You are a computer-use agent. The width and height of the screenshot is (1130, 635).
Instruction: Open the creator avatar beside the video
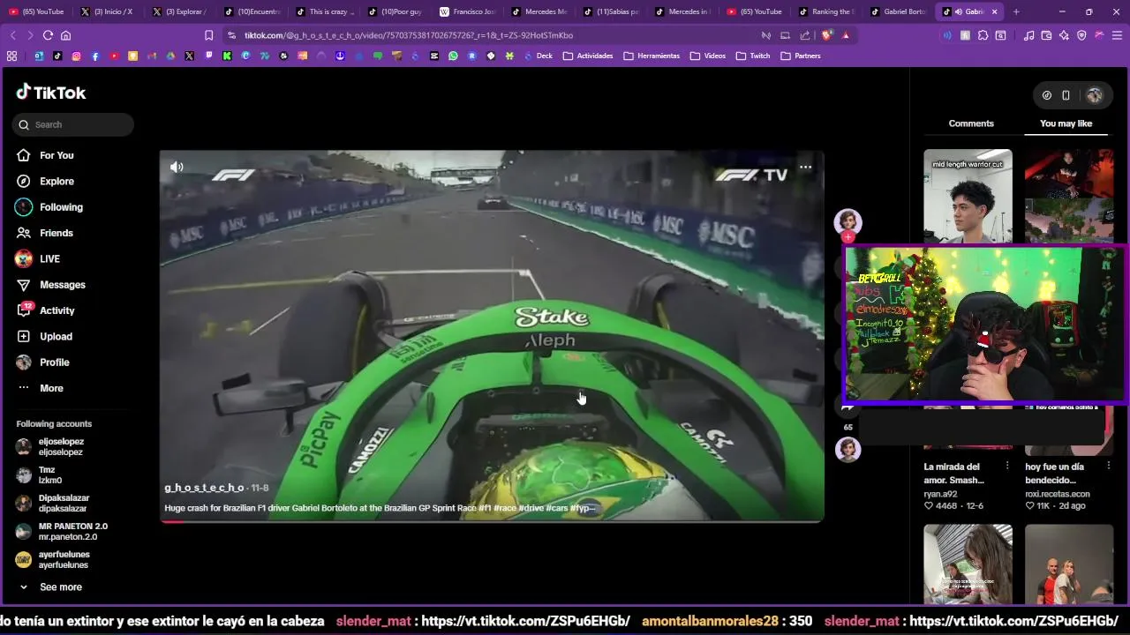coord(847,220)
